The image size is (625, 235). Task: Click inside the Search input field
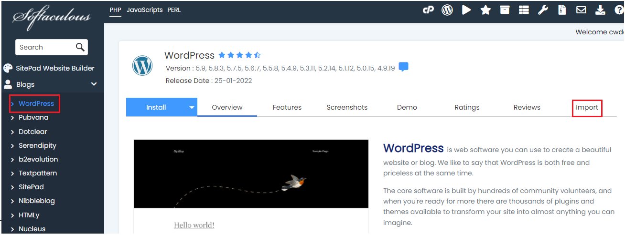pos(44,47)
